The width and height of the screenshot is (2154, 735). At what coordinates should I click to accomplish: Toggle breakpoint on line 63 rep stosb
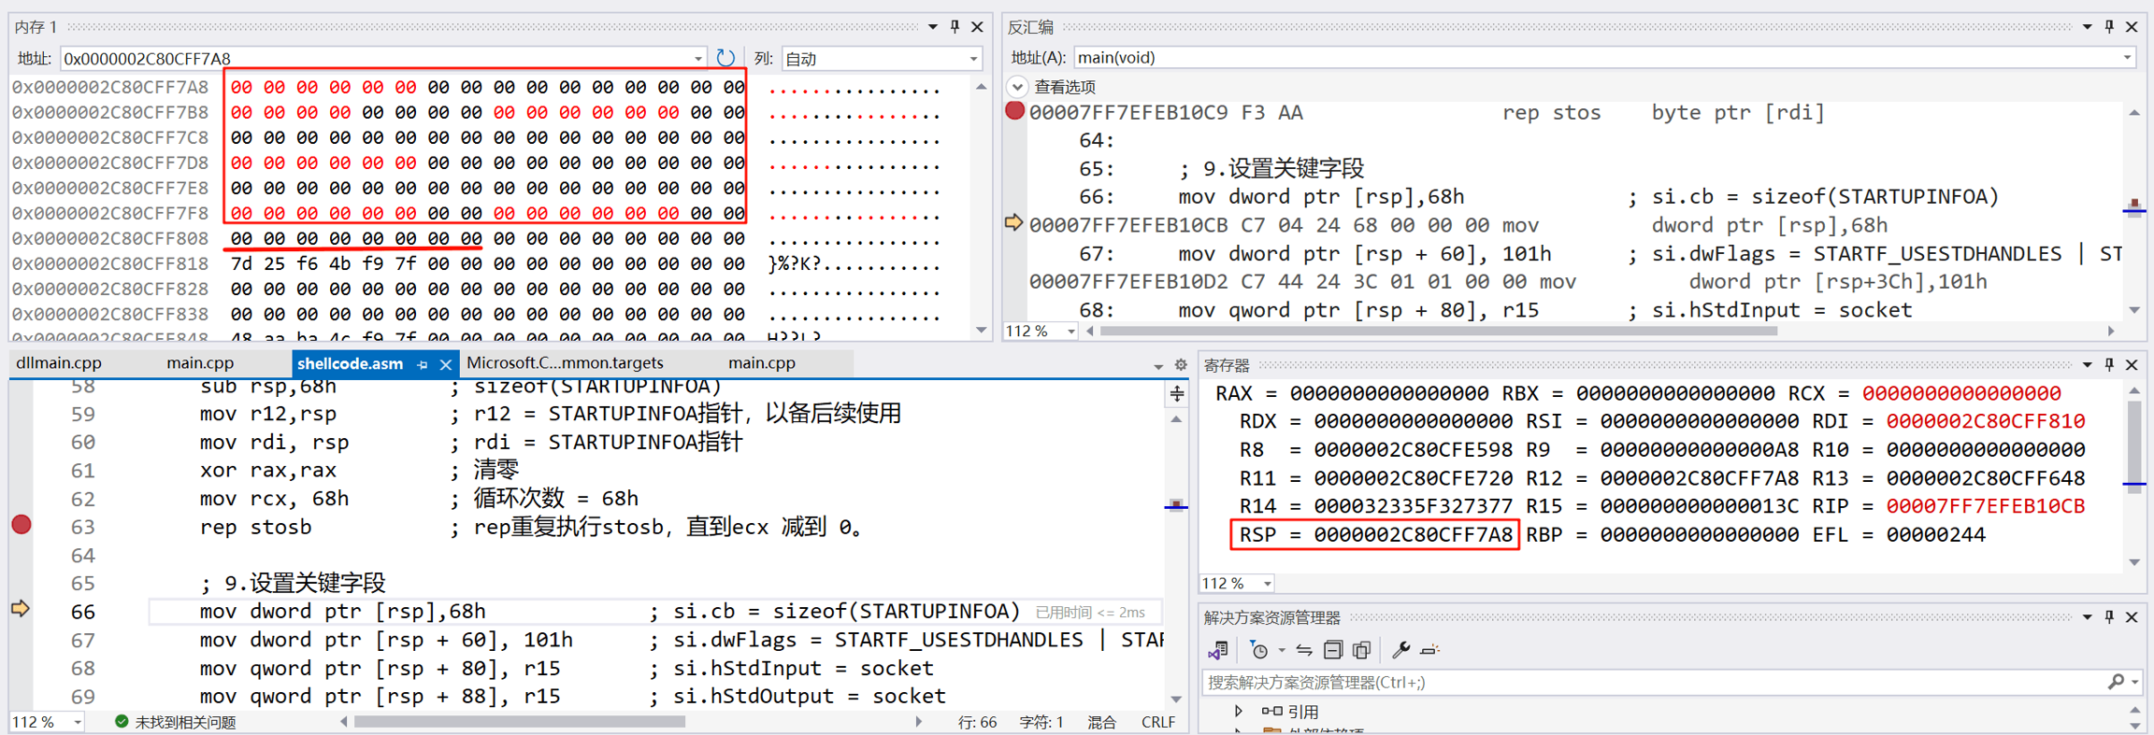tap(22, 525)
